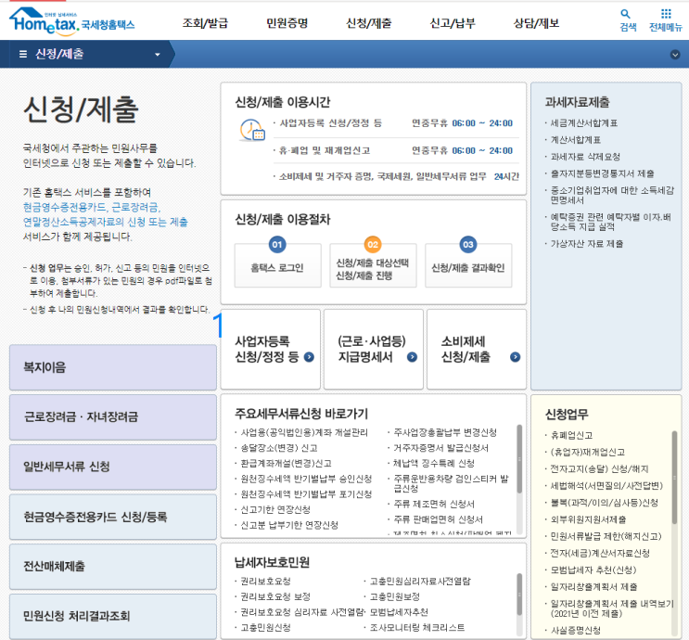Open 환급계좌개설(변경)신고 link
Viewport: 689px width, 640px height.
pyautogui.click(x=286, y=463)
